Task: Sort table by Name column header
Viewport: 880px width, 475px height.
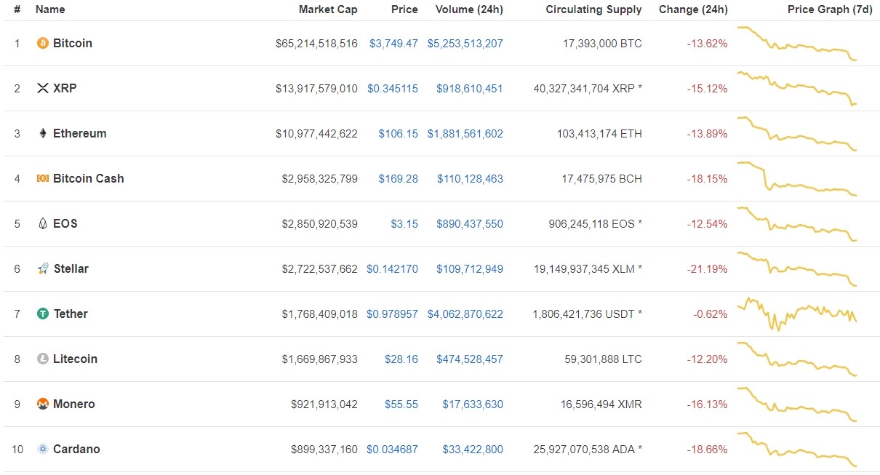Action: tap(50, 9)
